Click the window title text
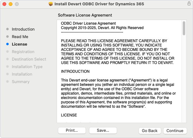Viewport: 193px width, 138px height. tap(99, 4)
